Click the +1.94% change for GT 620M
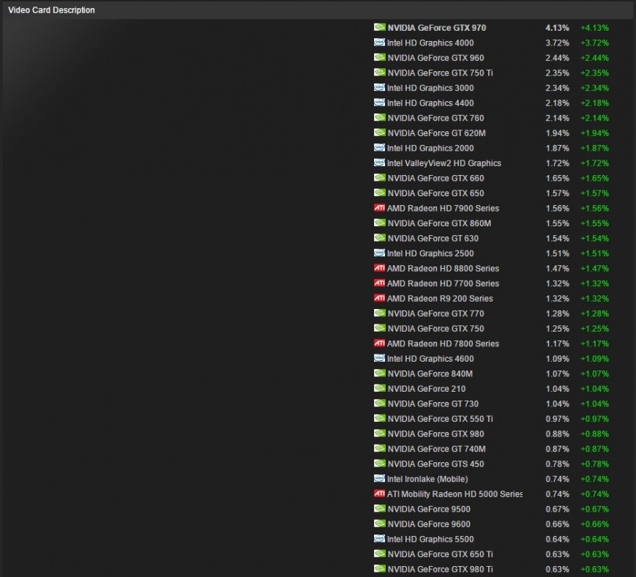Viewport: 636px width, 577px height. click(594, 133)
